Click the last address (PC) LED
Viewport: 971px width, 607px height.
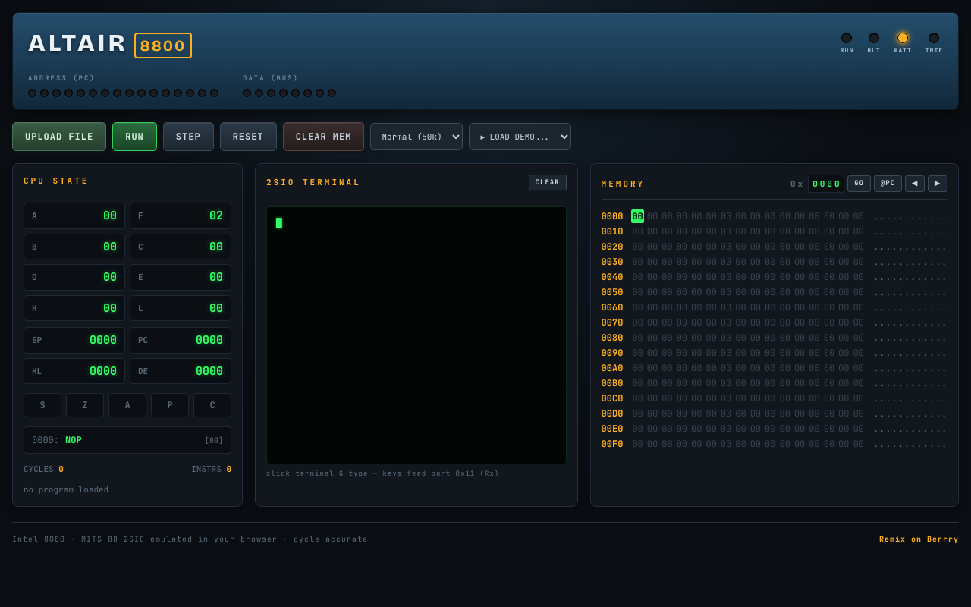coord(215,93)
